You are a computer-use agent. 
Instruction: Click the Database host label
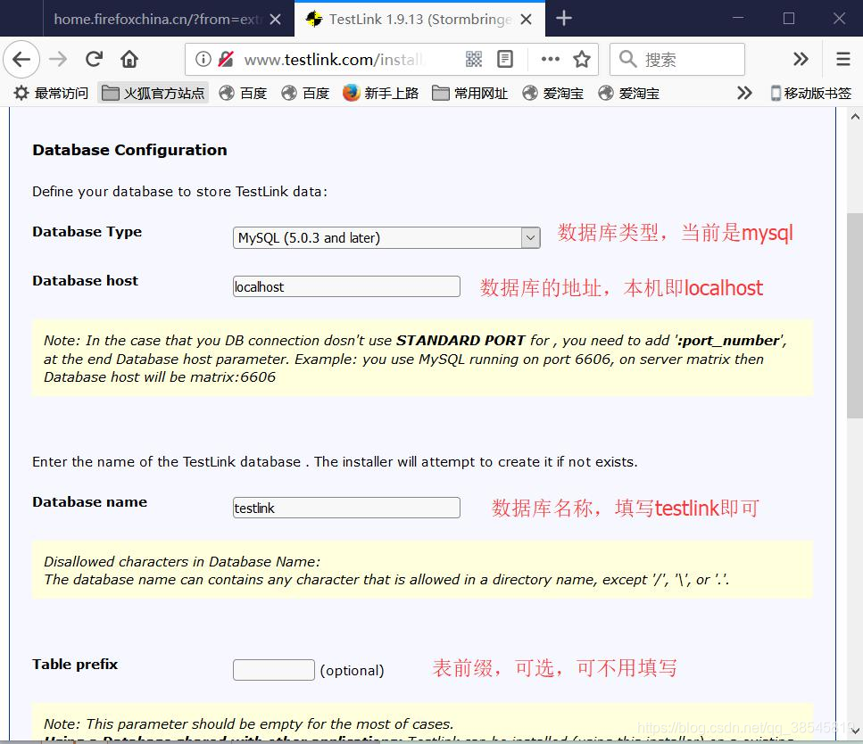tap(86, 281)
